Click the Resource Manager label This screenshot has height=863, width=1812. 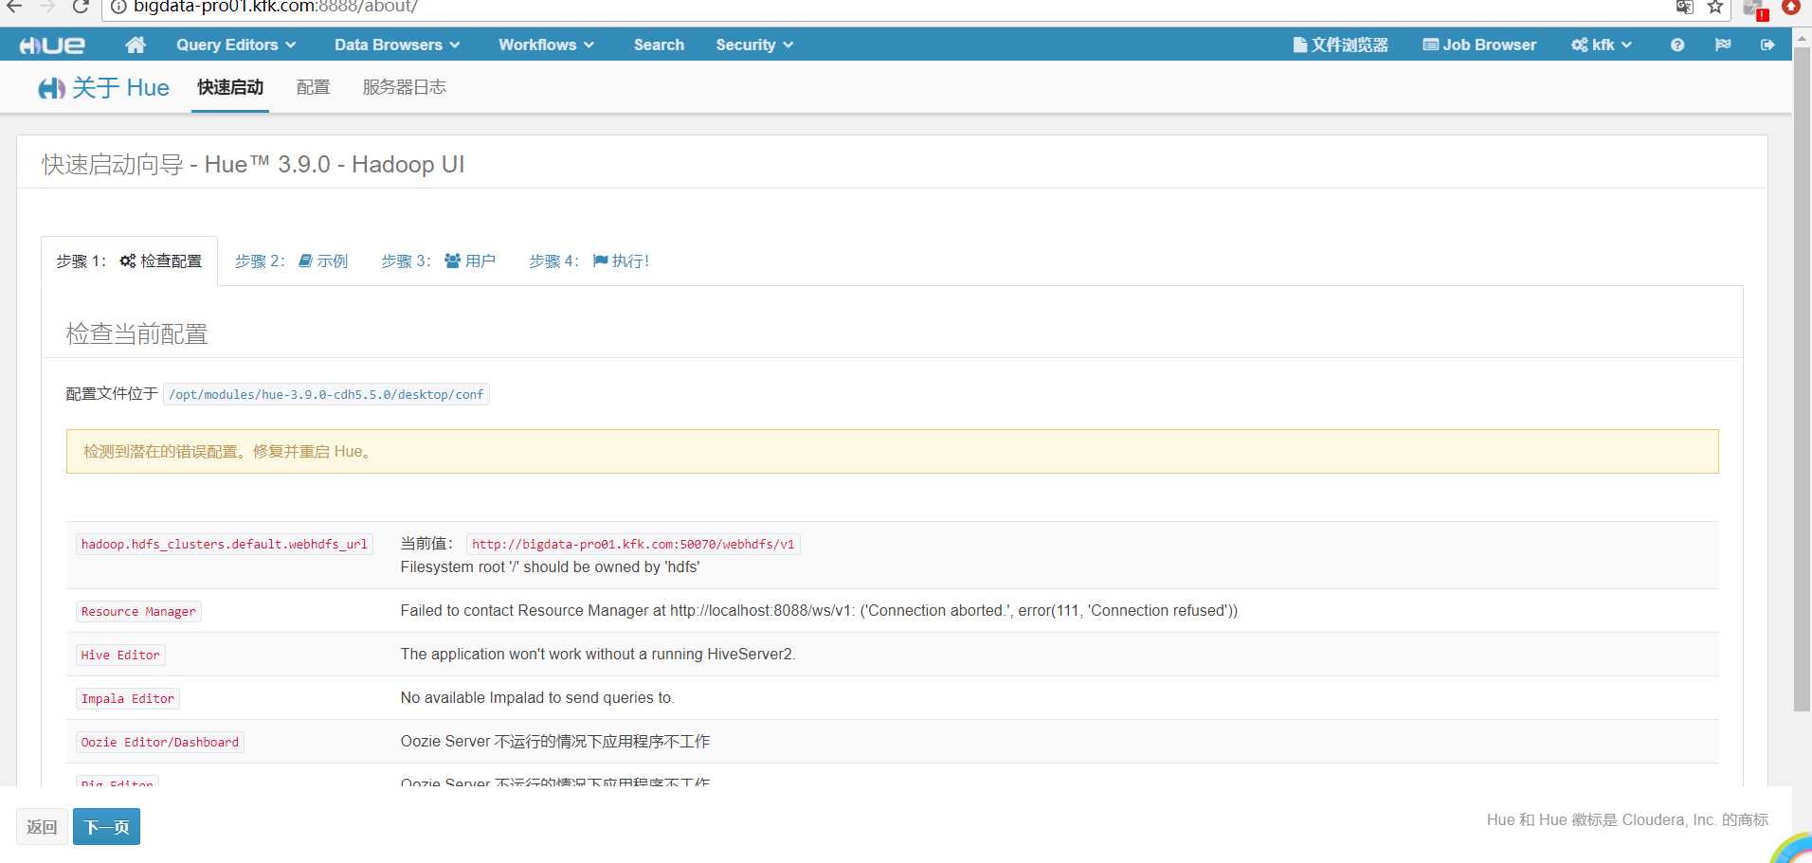[x=138, y=612]
